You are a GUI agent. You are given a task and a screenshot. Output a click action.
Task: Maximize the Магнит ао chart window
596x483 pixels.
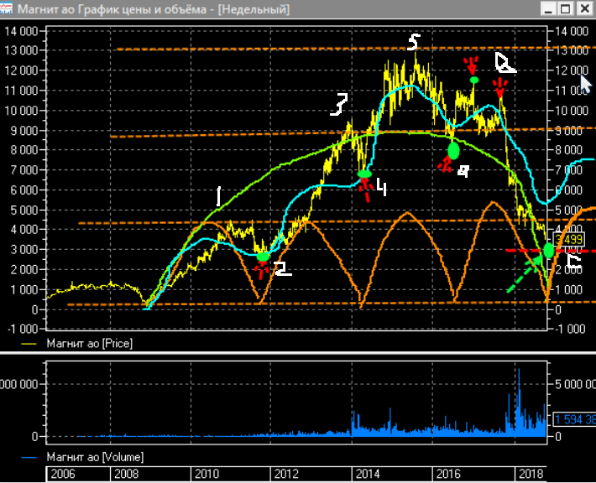tap(566, 8)
